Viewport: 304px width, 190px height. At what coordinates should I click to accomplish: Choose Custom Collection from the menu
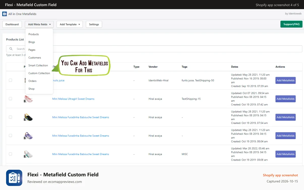[39, 73]
